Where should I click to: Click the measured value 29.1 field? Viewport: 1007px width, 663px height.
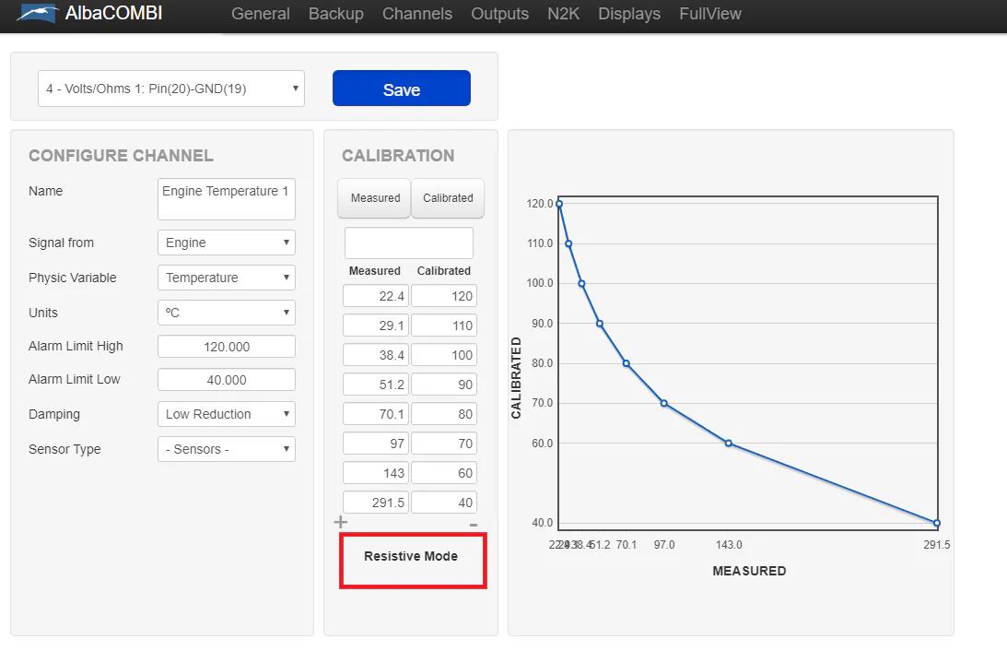coord(376,326)
